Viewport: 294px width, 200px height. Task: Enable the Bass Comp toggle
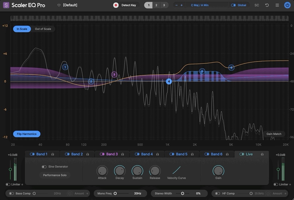(12, 193)
